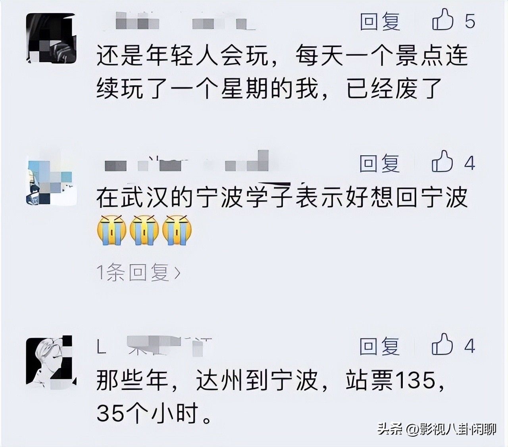
Task: Click the like count 5
Action: tap(470, 21)
